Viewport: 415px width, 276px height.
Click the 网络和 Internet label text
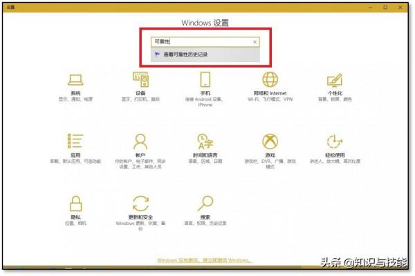[270, 93]
